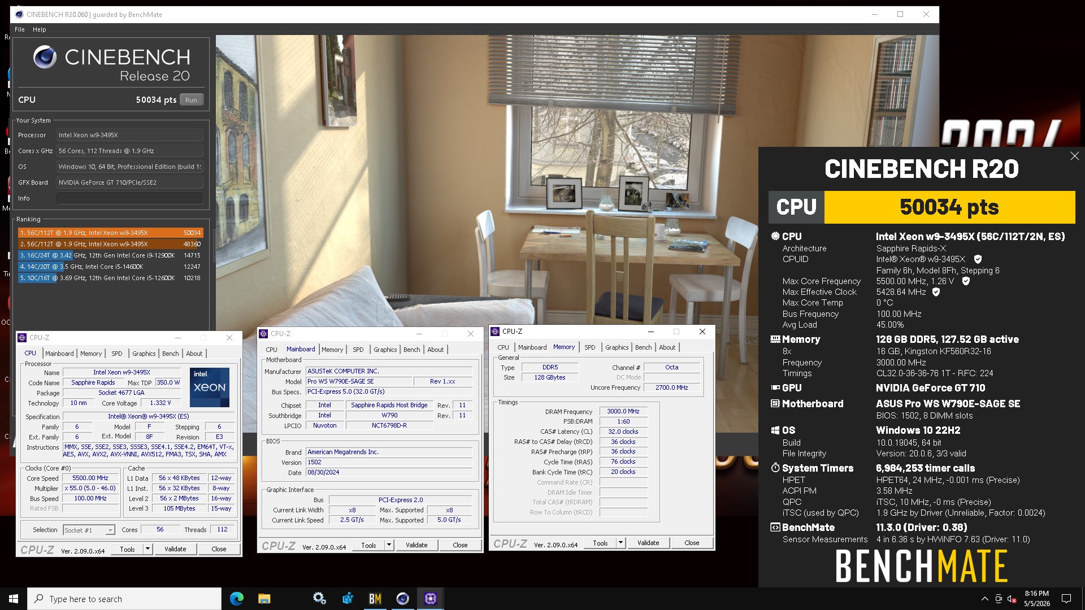Select the Core i9-12900K ranking entry

tap(110, 255)
